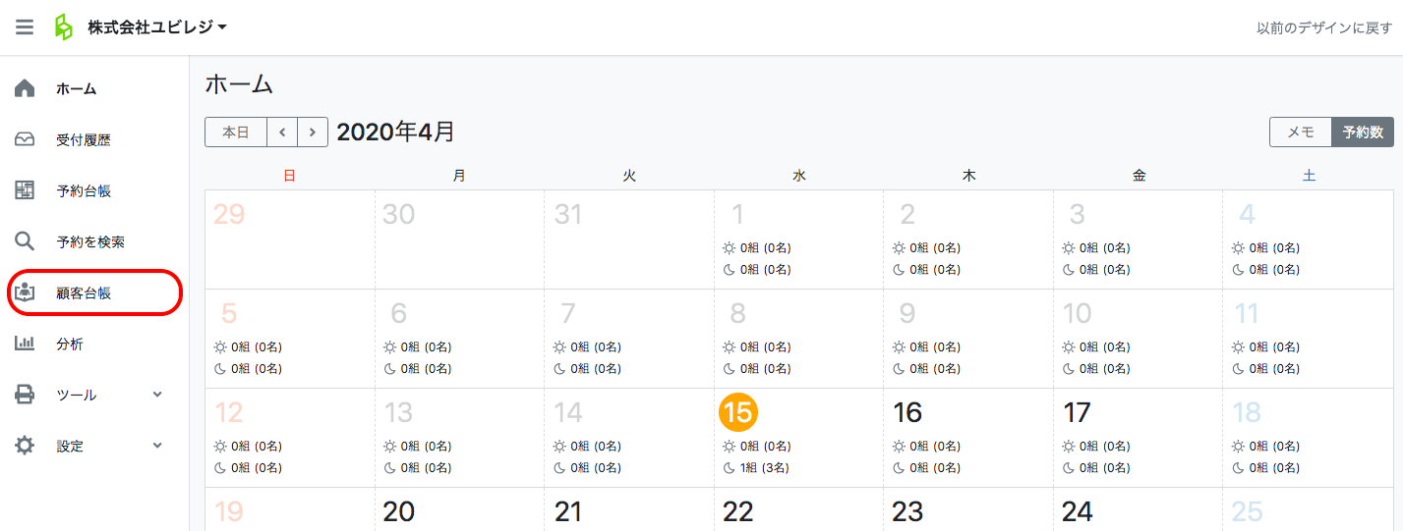The height and width of the screenshot is (531, 1403).
Task: Go to previous month with left arrow
Action: pyautogui.click(x=282, y=132)
